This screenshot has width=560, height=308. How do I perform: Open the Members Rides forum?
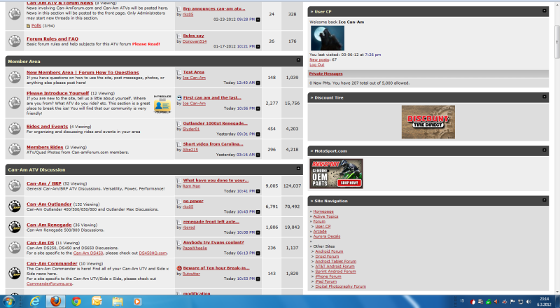pos(45,147)
